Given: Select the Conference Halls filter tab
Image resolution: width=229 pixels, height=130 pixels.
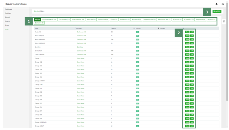Looking at the screenshot, I should tap(49, 19).
